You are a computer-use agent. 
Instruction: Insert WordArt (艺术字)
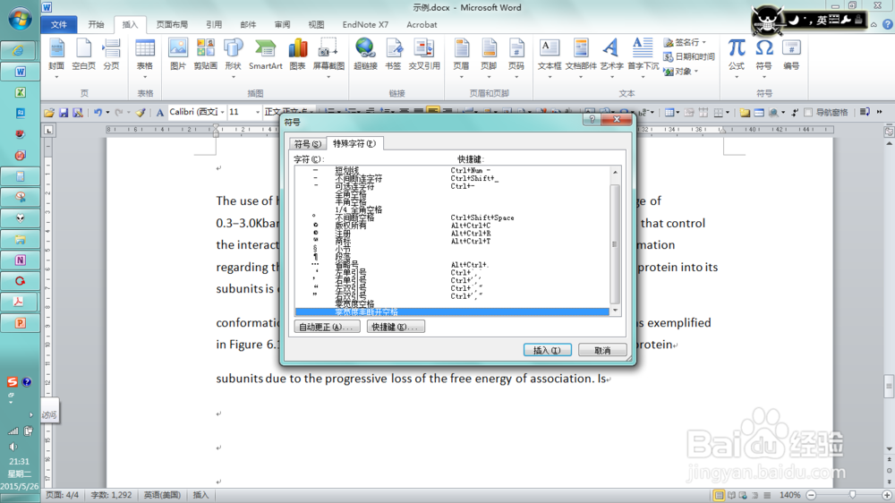pos(611,56)
